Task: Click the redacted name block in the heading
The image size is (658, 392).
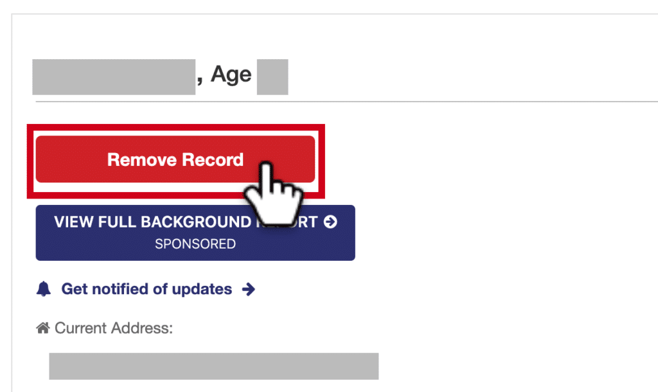Action: (x=114, y=77)
